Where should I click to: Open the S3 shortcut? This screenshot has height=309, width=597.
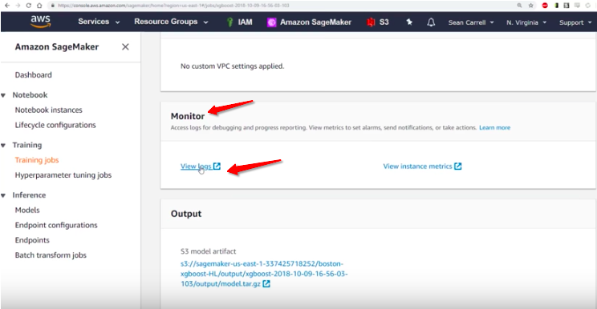(378, 22)
